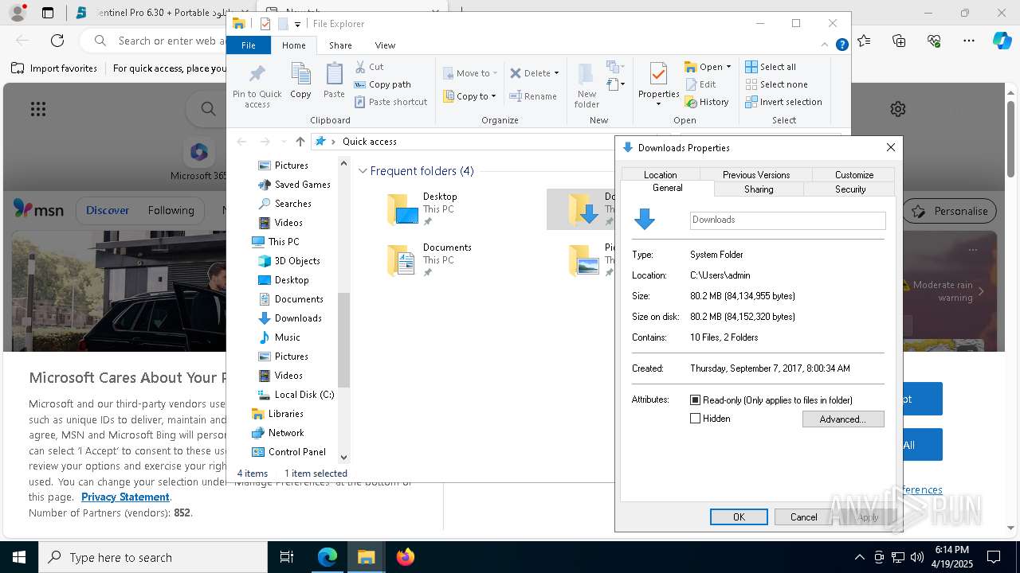Open Edge Copilot sidebar icon
The image size is (1020, 573).
pyautogui.click(x=1002, y=41)
